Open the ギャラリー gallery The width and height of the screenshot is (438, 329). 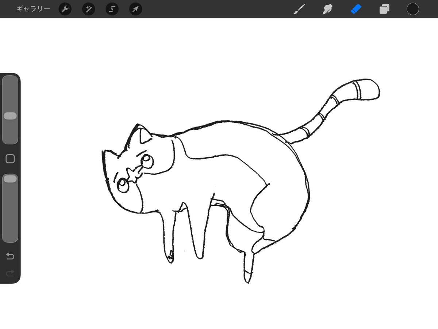pyautogui.click(x=33, y=9)
